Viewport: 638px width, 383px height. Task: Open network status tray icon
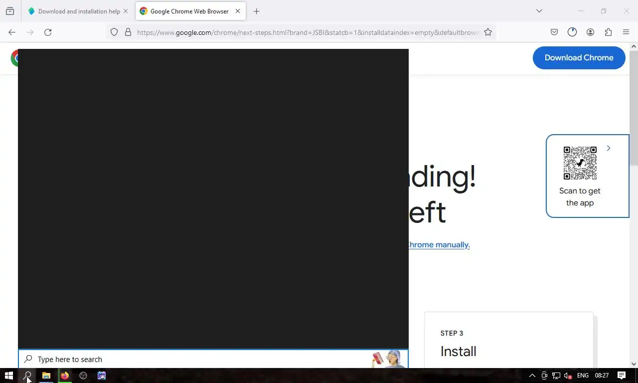[x=556, y=376]
